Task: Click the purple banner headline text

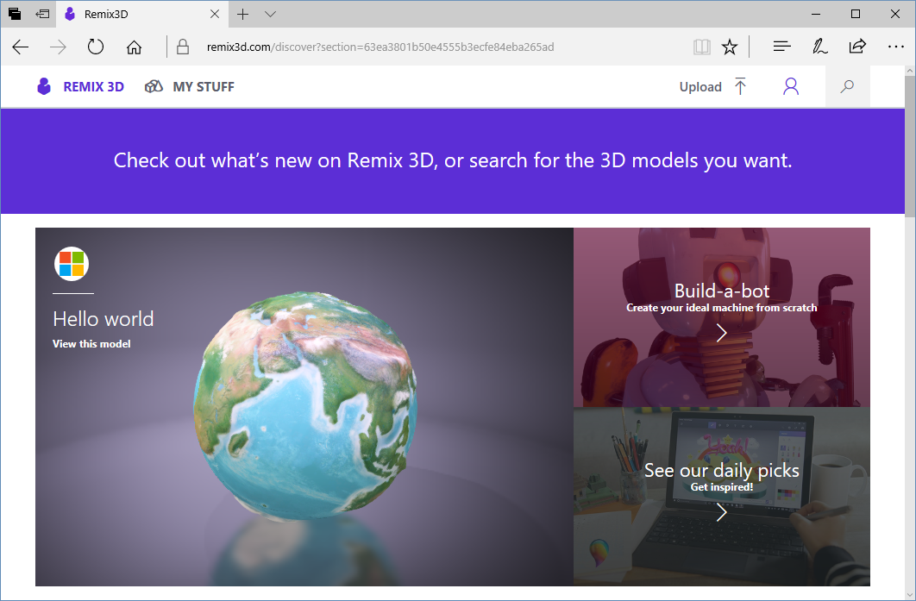Action: (x=453, y=160)
